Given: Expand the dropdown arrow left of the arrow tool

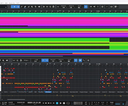Looking at the screenshot, I should click(x=6, y=7).
